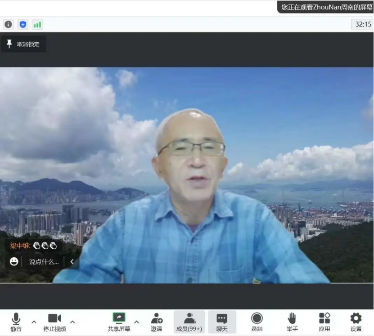Expand video options arrow beside 停止视频
The width and height of the screenshot is (374, 336).
72,322
